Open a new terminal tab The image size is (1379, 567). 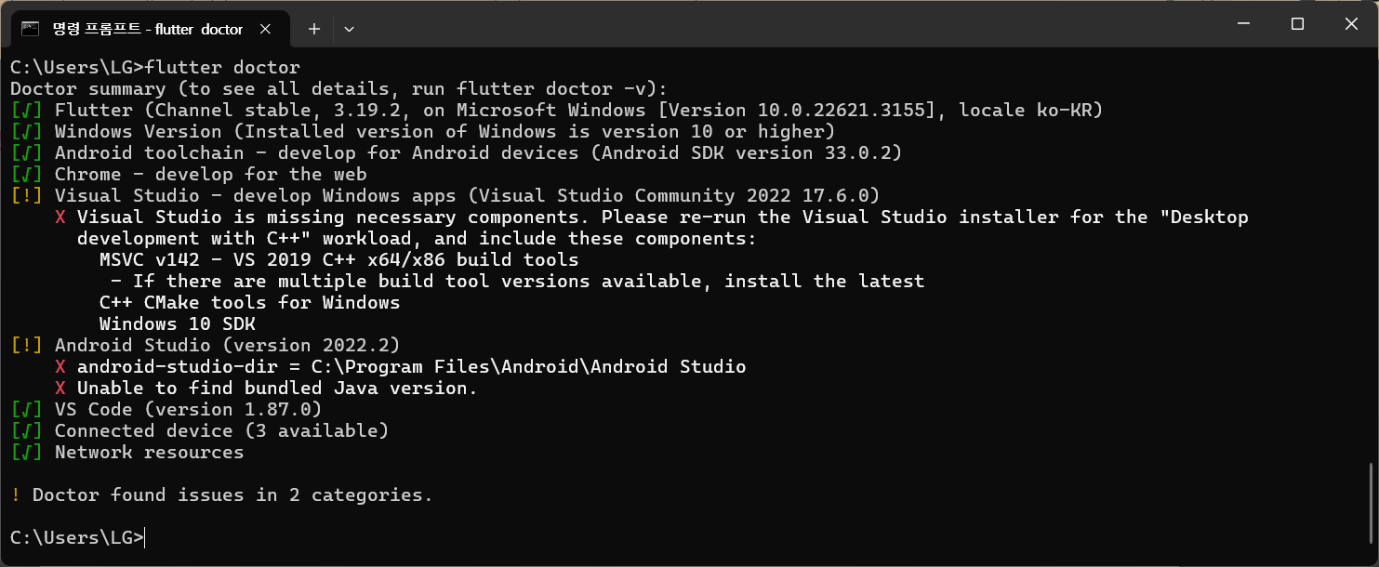[x=314, y=29]
